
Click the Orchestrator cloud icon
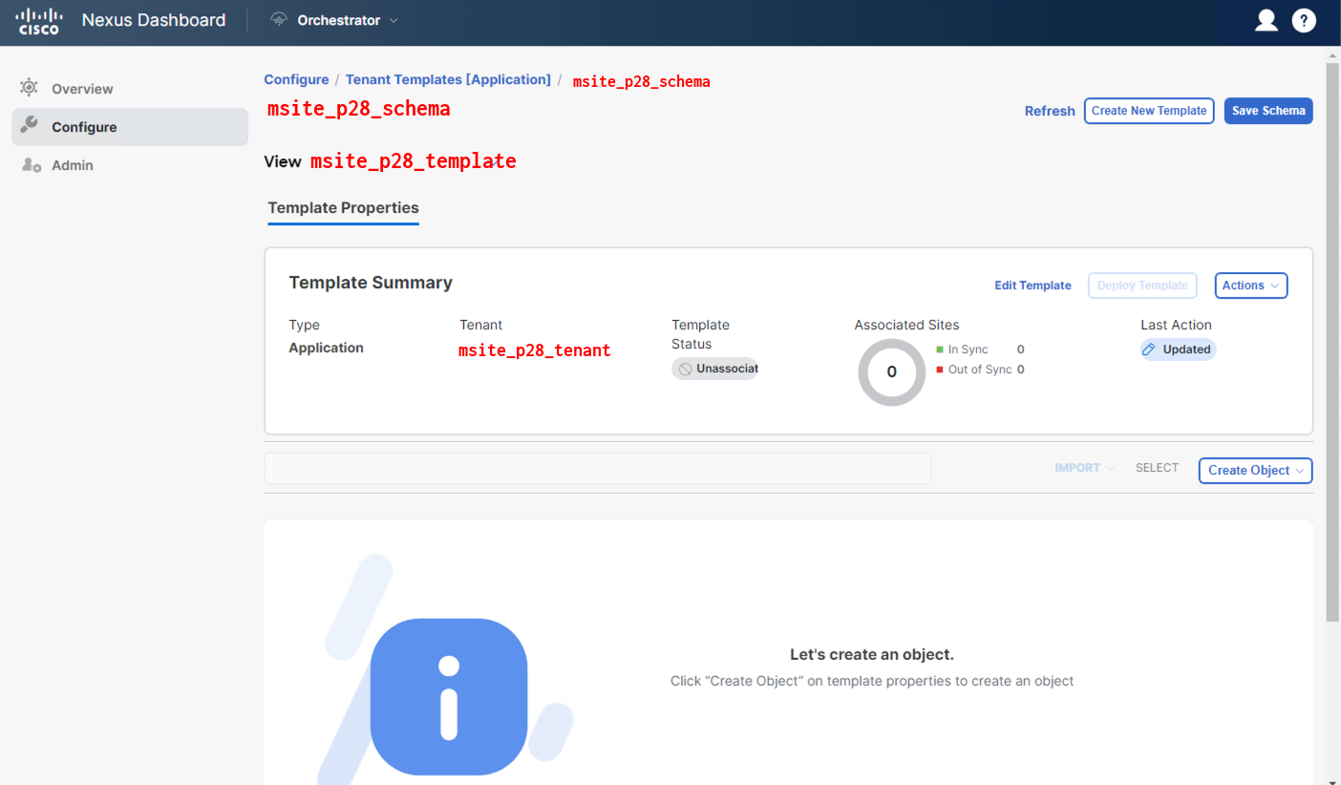[x=279, y=20]
